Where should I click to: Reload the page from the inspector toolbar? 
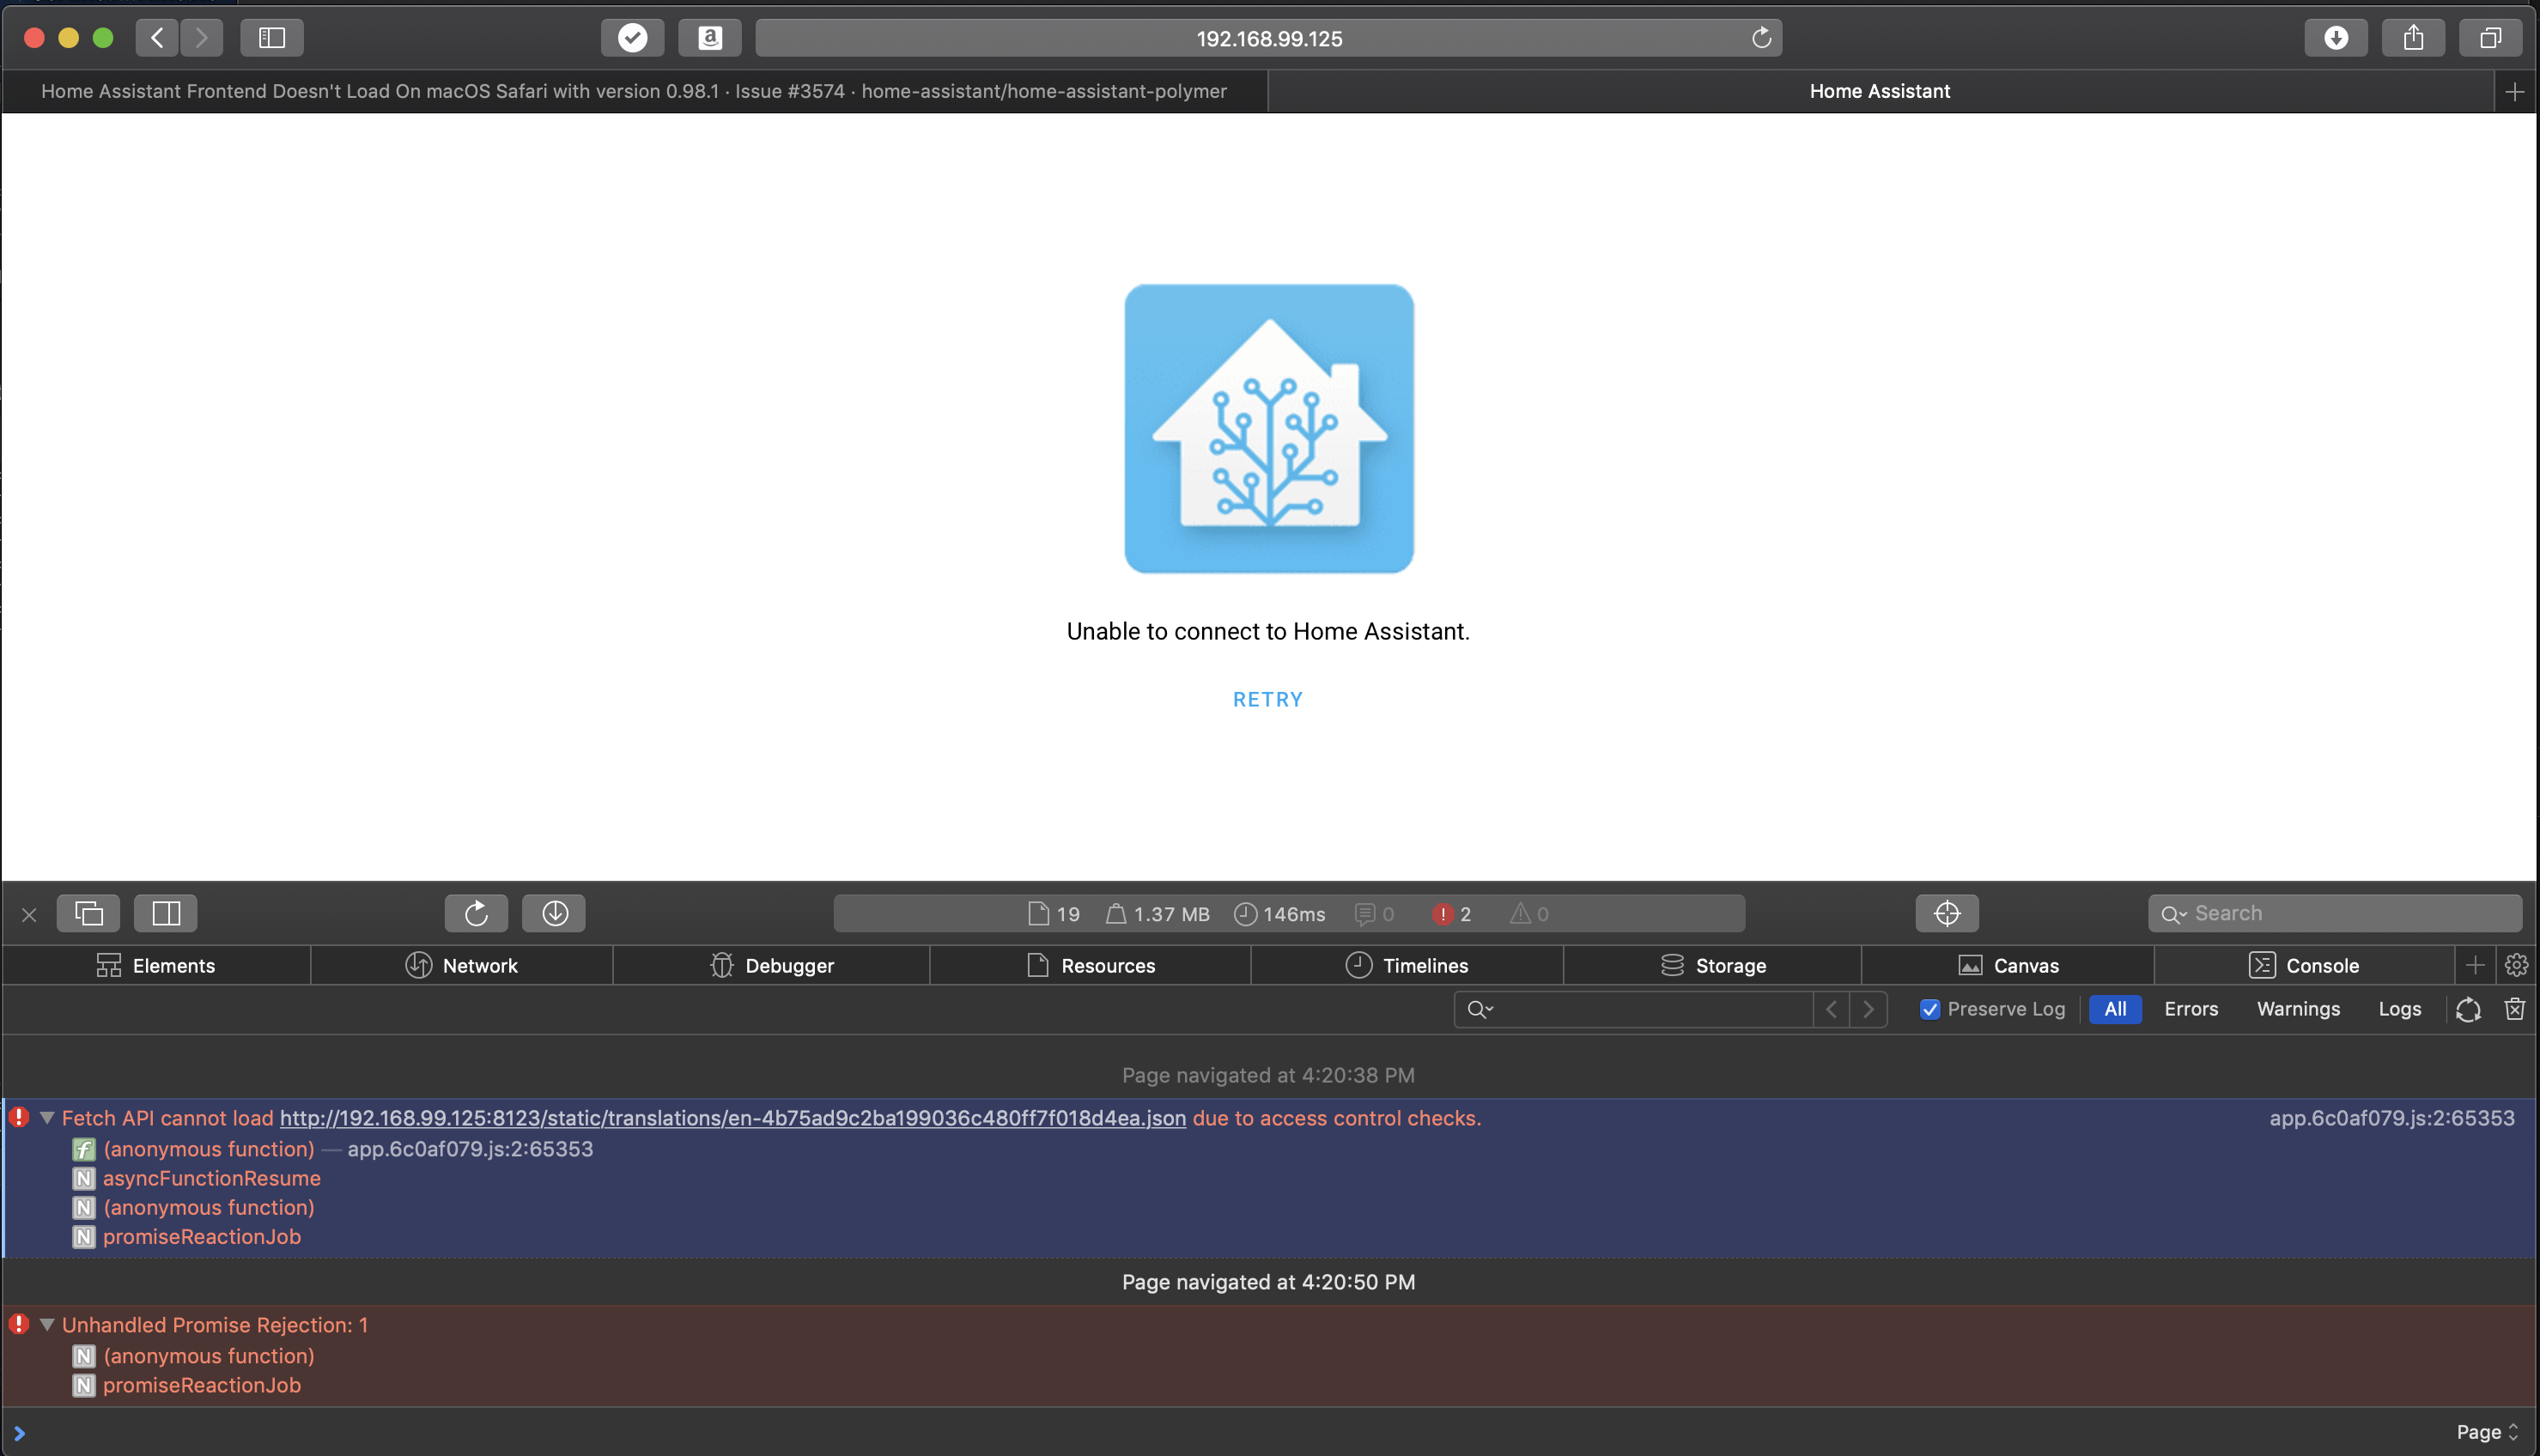point(476,913)
